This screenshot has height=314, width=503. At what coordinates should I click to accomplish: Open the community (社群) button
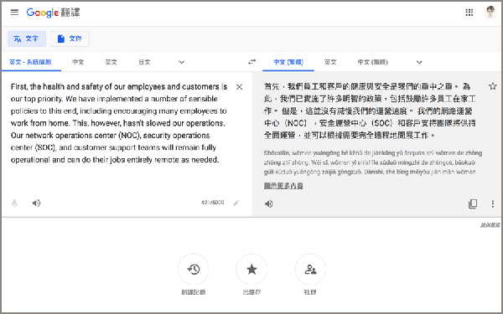[x=310, y=269]
